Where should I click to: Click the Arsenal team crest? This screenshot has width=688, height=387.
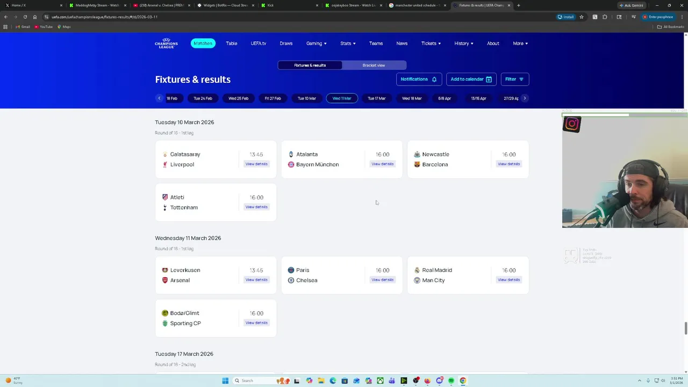[165, 280]
